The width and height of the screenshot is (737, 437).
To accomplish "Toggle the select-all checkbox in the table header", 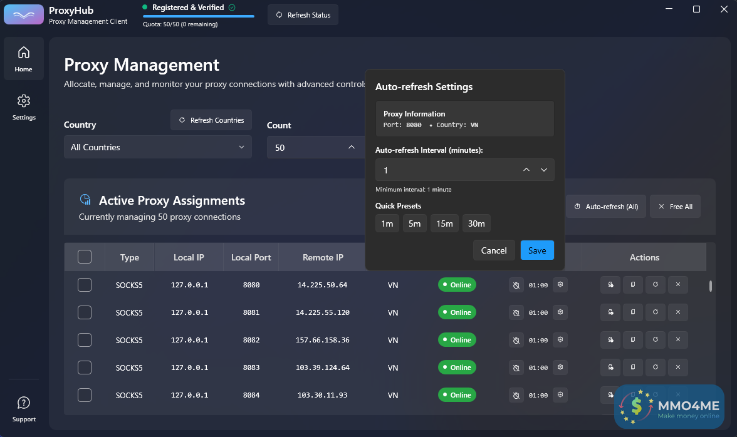I will coord(85,257).
